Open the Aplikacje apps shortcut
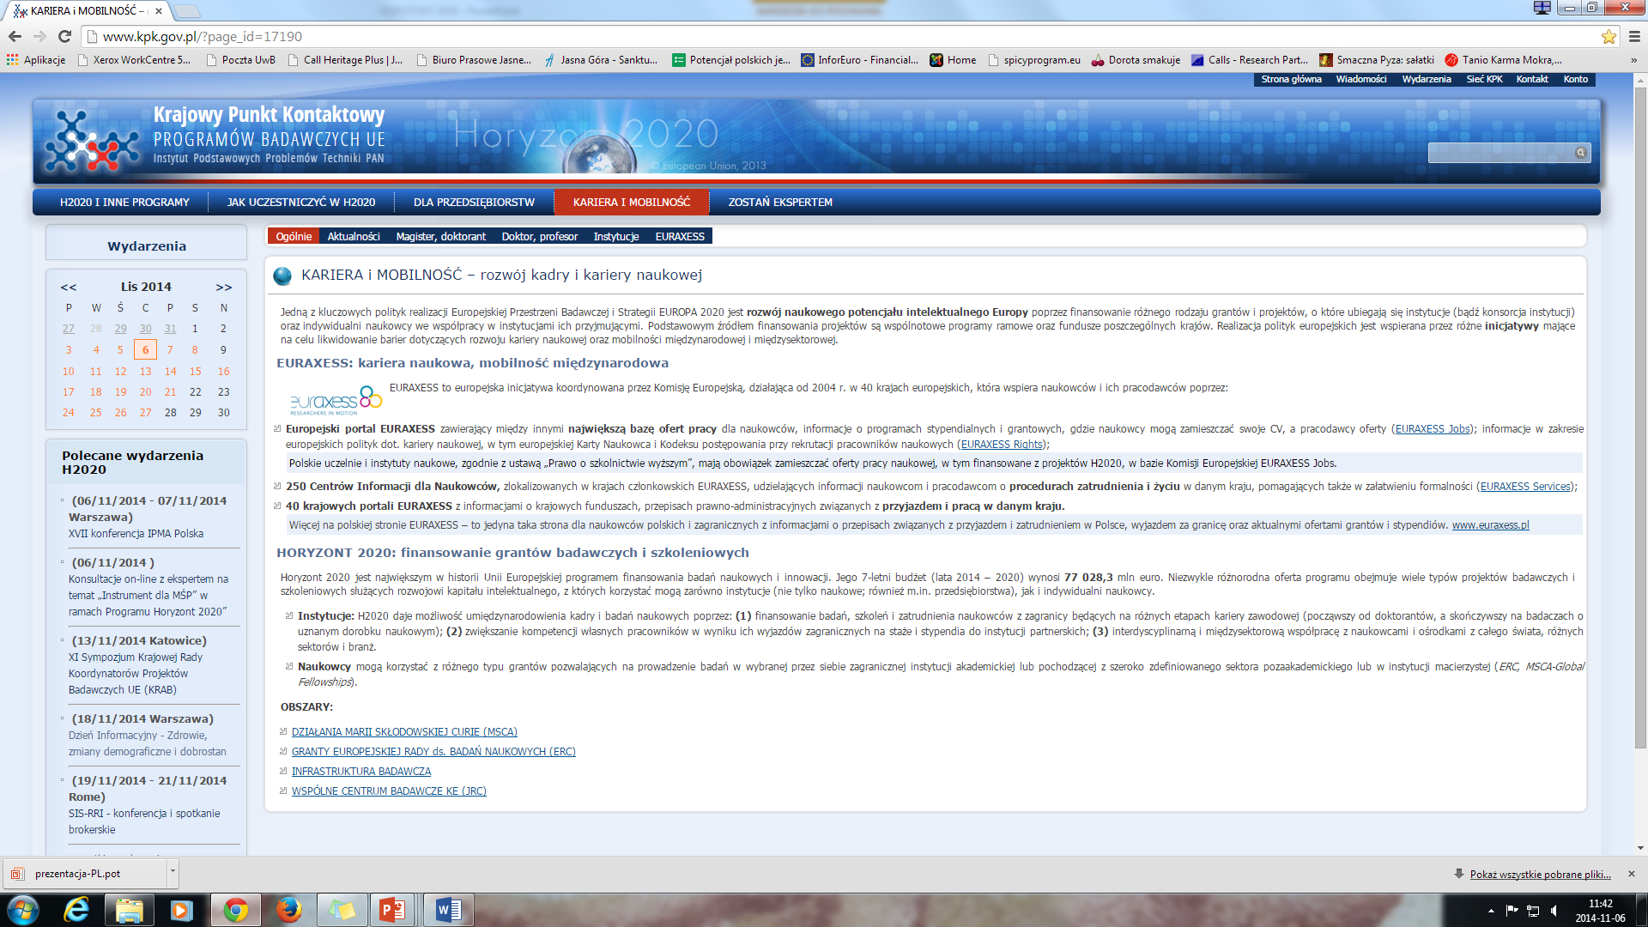The width and height of the screenshot is (1648, 927). tap(36, 60)
